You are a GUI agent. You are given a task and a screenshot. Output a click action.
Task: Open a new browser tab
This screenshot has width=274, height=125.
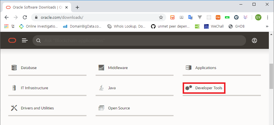pyautogui.click(x=77, y=7)
